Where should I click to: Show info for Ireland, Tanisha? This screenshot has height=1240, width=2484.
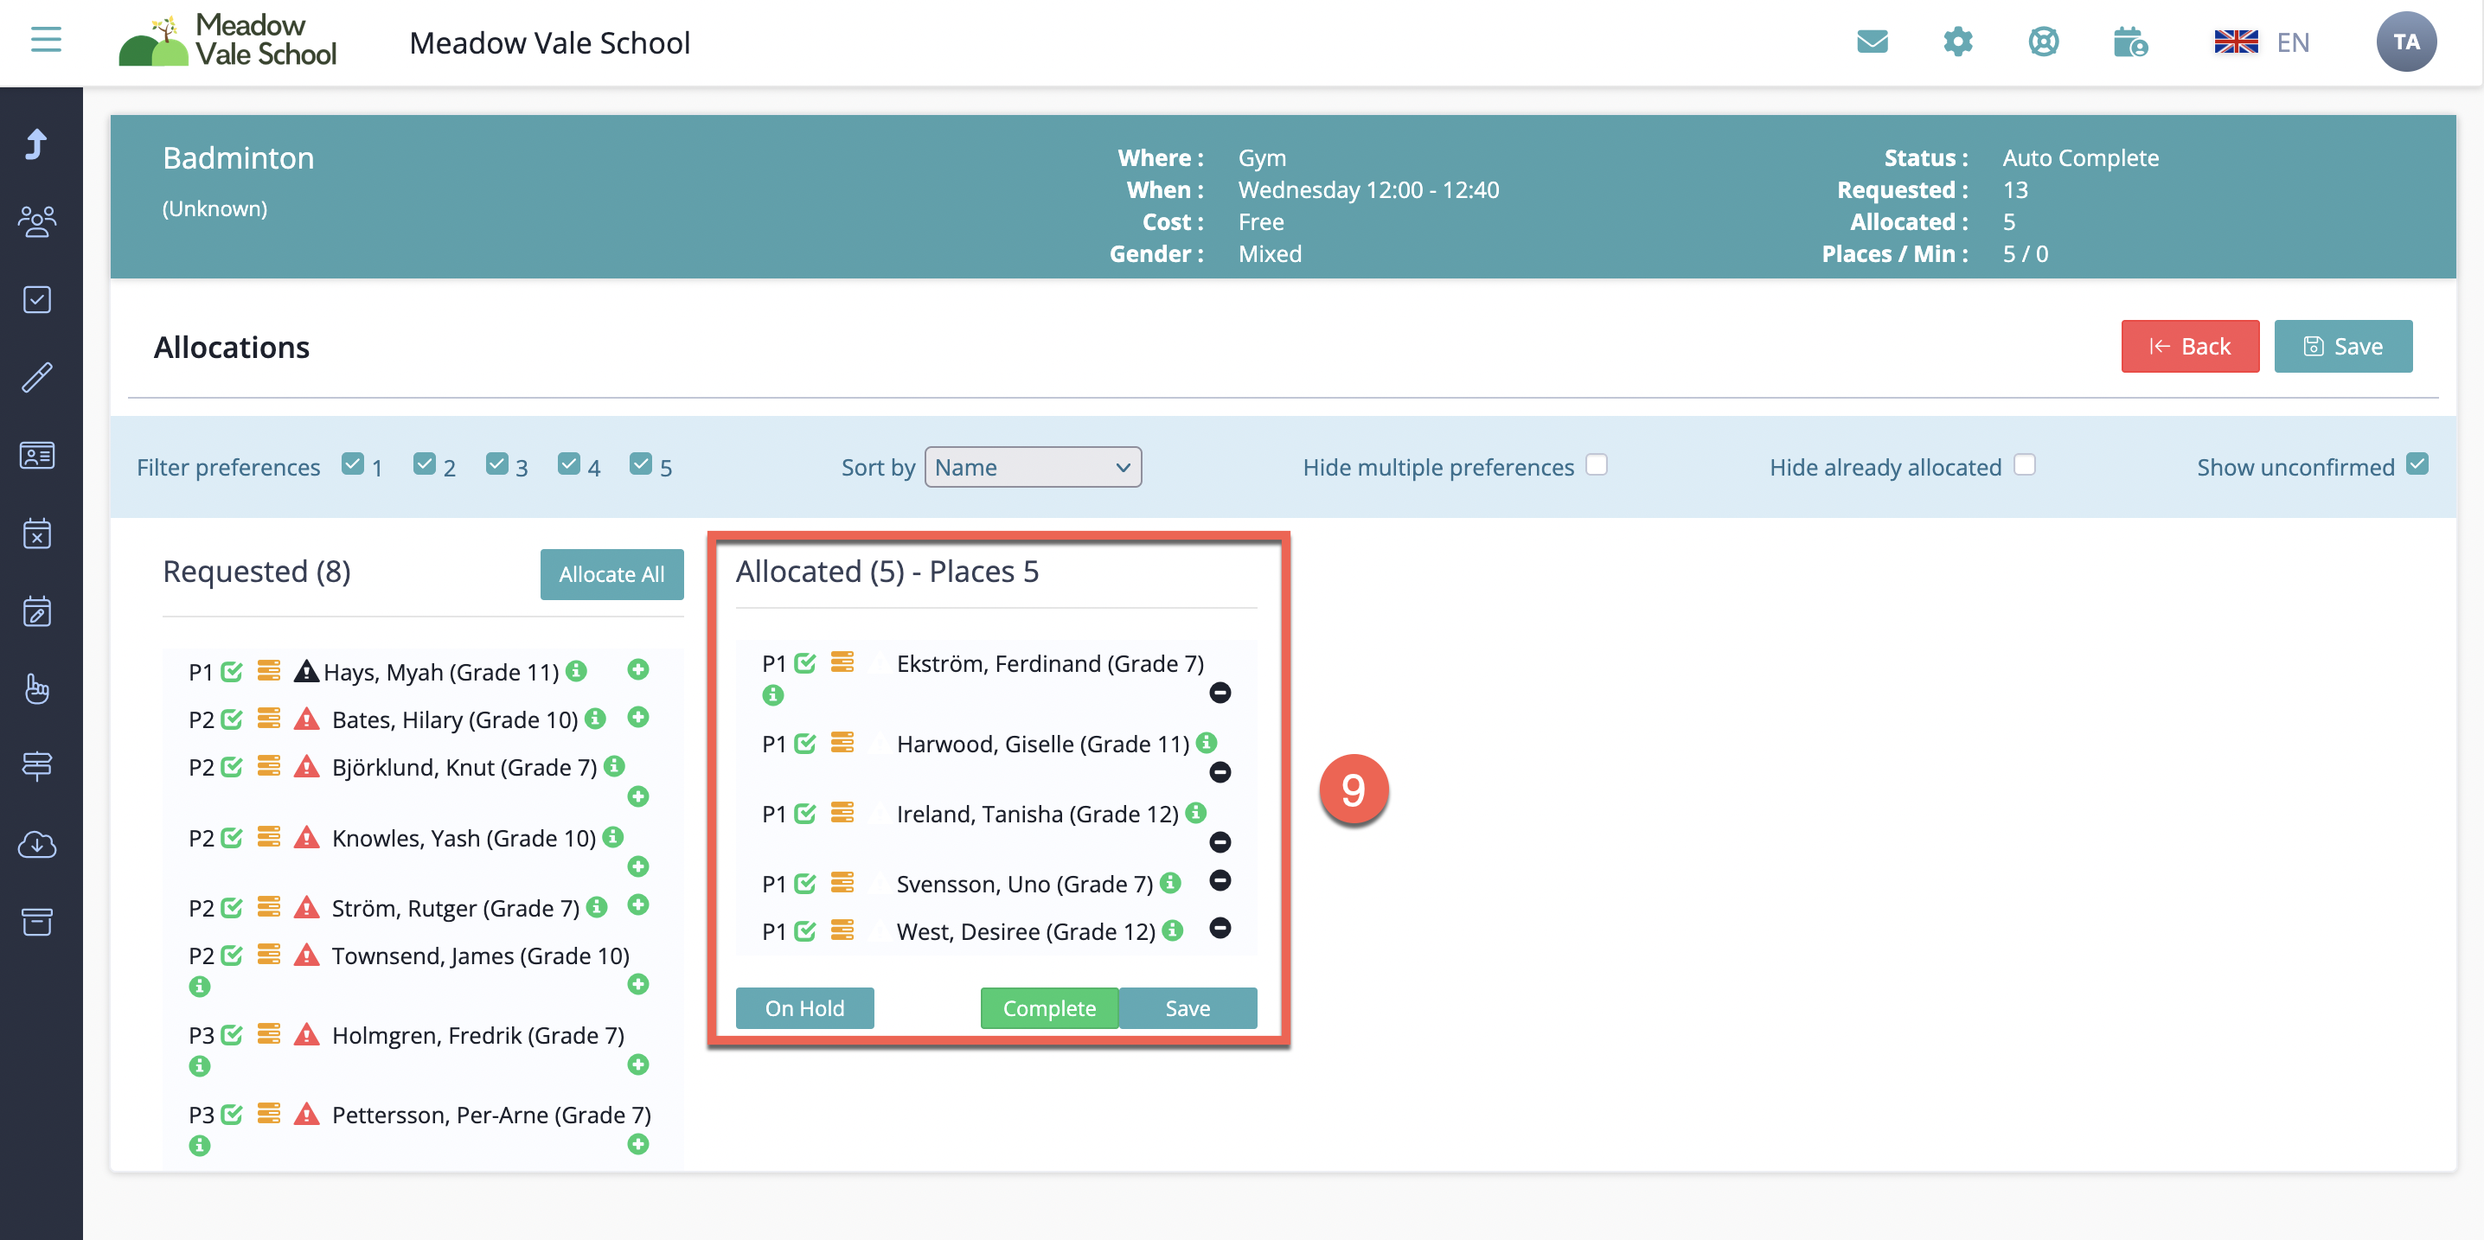coord(1195,813)
